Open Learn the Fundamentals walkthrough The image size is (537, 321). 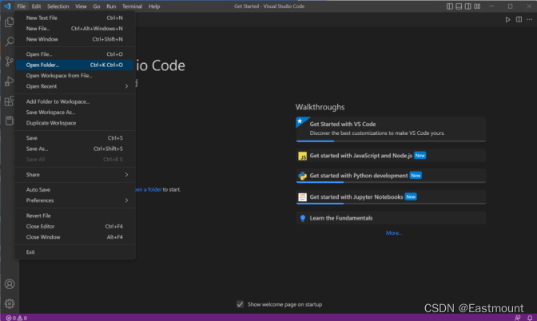pos(391,218)
